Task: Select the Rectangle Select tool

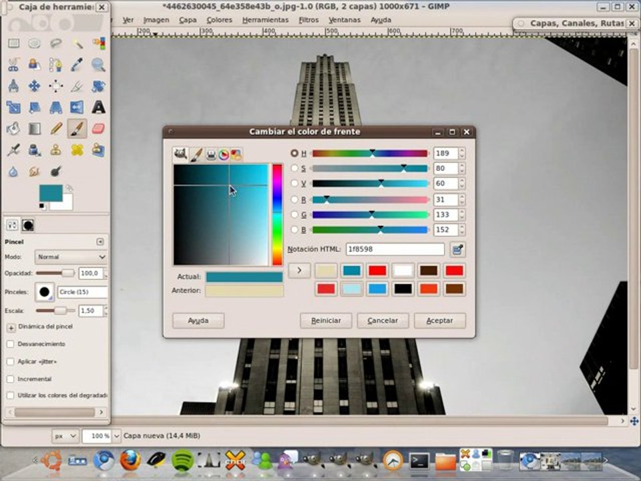Action: pos(13,43)
